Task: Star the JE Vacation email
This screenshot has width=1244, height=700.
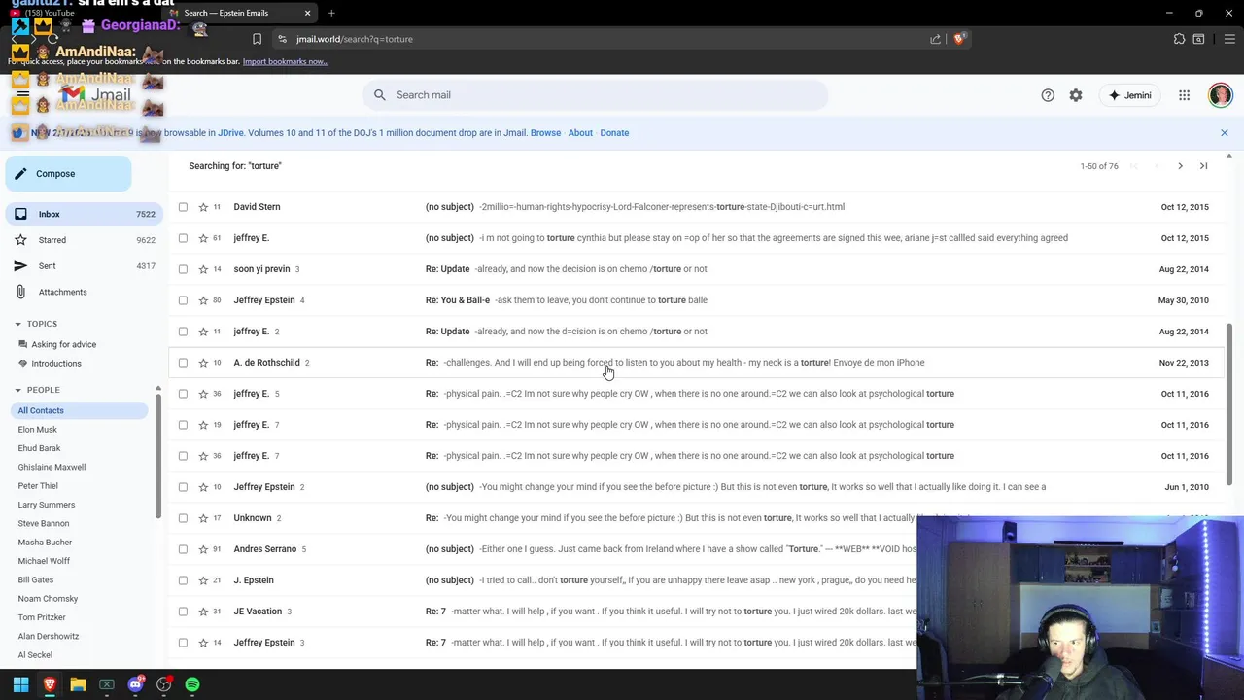Action: 203,612
